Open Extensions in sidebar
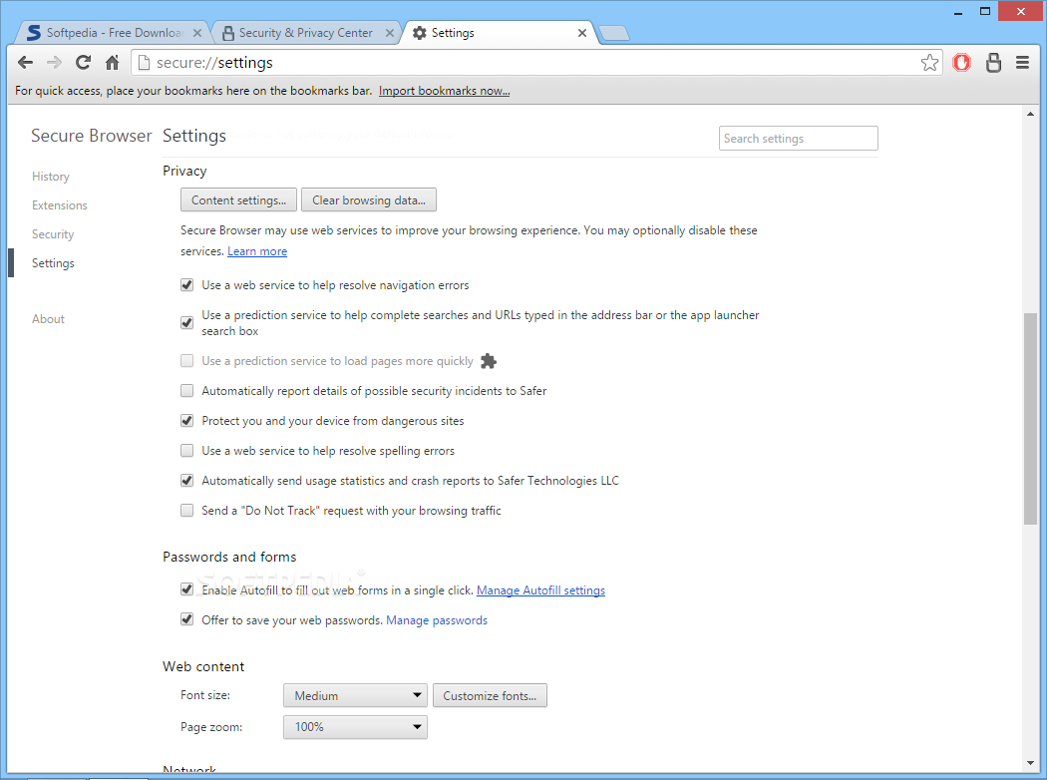The width and height of the screenshot is (1047, 780). pos(60,205)
